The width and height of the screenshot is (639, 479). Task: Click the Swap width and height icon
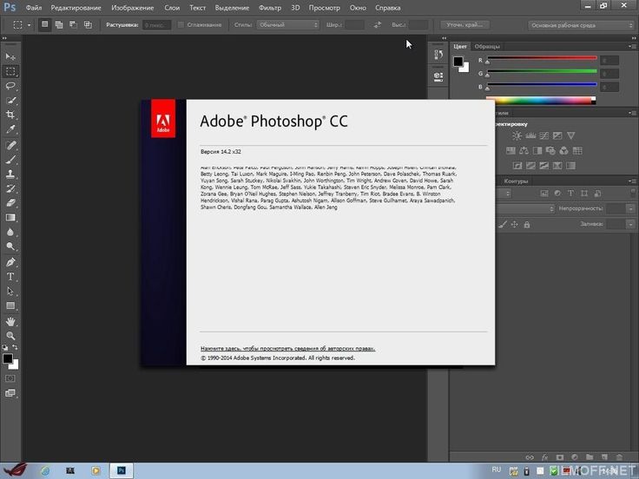(x=378, y=25)
